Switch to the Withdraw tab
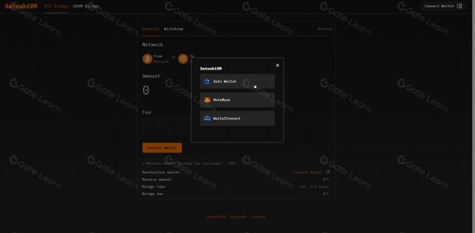Screen dimensions: 475x233 click(173, 29)
